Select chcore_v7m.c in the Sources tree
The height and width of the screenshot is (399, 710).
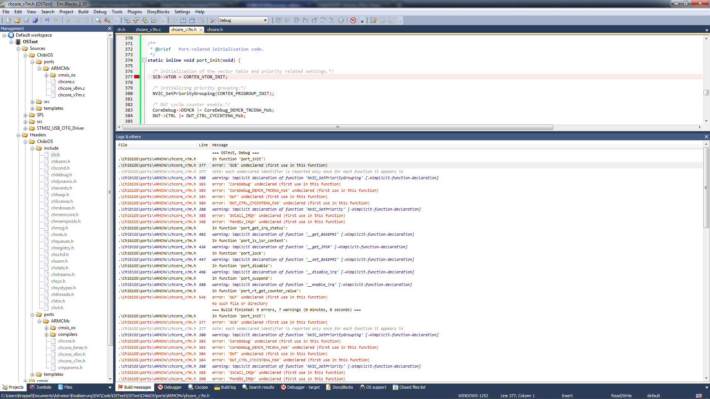[71, 95]
